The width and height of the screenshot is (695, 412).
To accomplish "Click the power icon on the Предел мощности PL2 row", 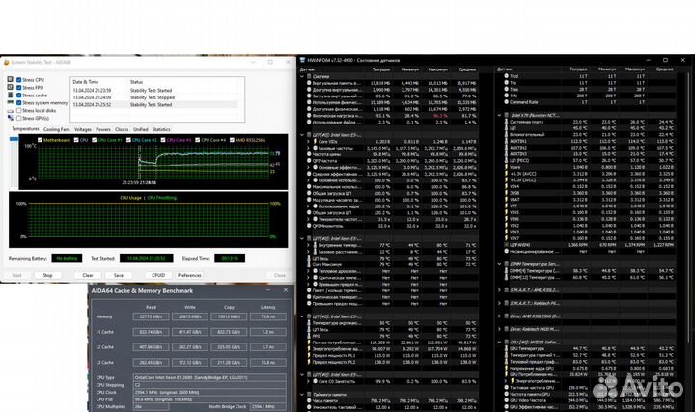I will [310, 362].
